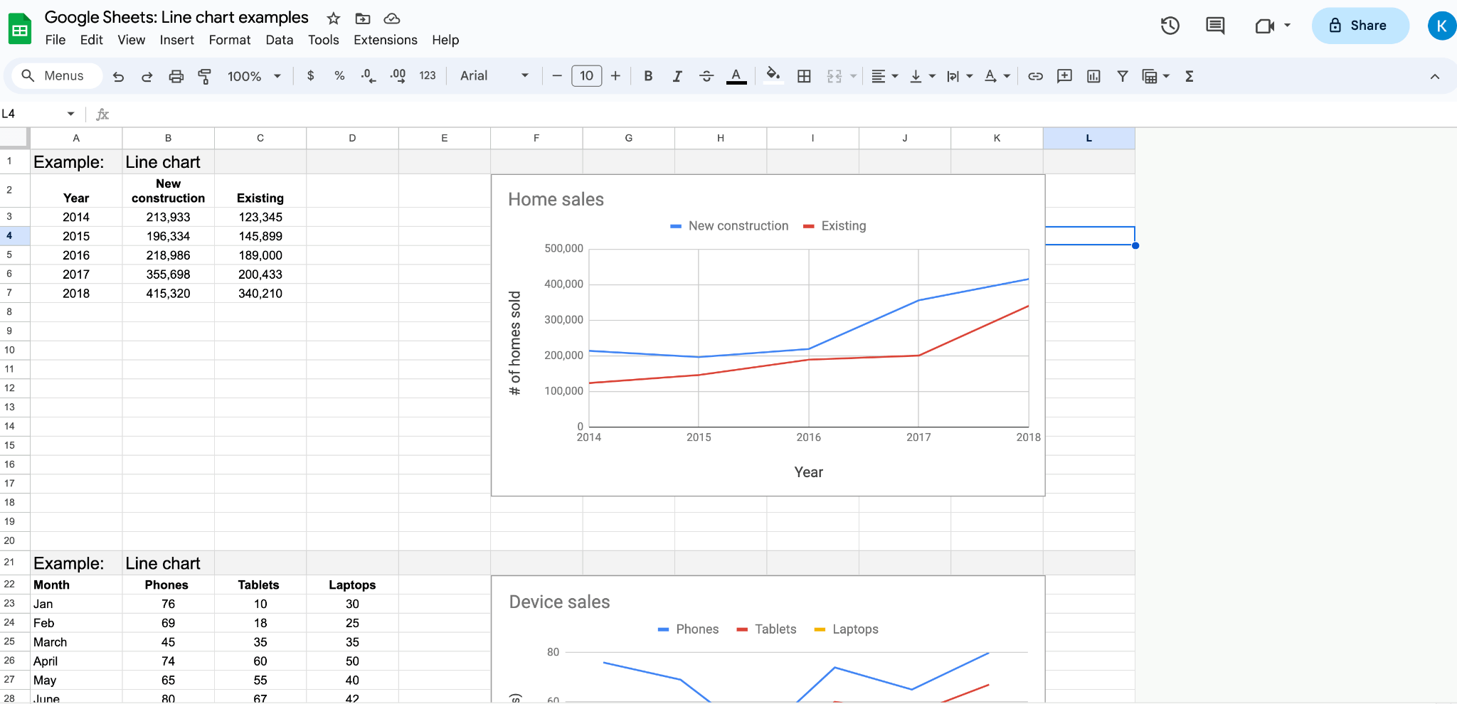The height and width of the screenshot is (704, 1457).
Task: Open the functions sigma menu
Action: [x=1189, y=75]
